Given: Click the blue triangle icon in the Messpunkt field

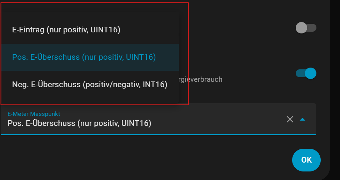Looking at the screenshot, I should click(x=302, y=120).
